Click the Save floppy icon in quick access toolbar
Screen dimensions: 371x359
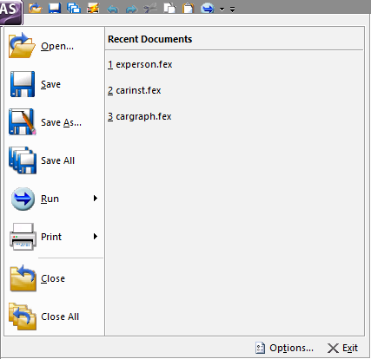pyautogui.click(x=55, y=8)
